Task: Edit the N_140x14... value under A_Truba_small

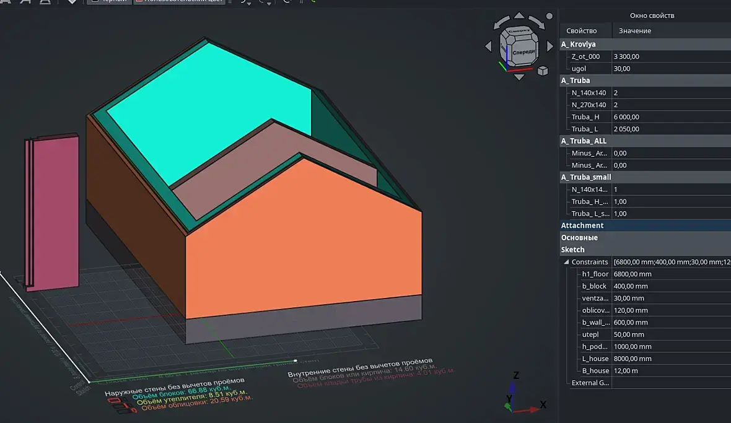Action: pos(672,189)
